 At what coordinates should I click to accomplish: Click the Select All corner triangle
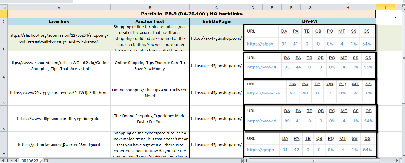(4, 7)
